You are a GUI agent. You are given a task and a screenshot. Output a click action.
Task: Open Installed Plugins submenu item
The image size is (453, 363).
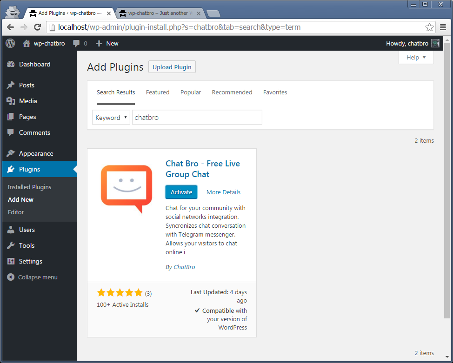pos(29,187)
